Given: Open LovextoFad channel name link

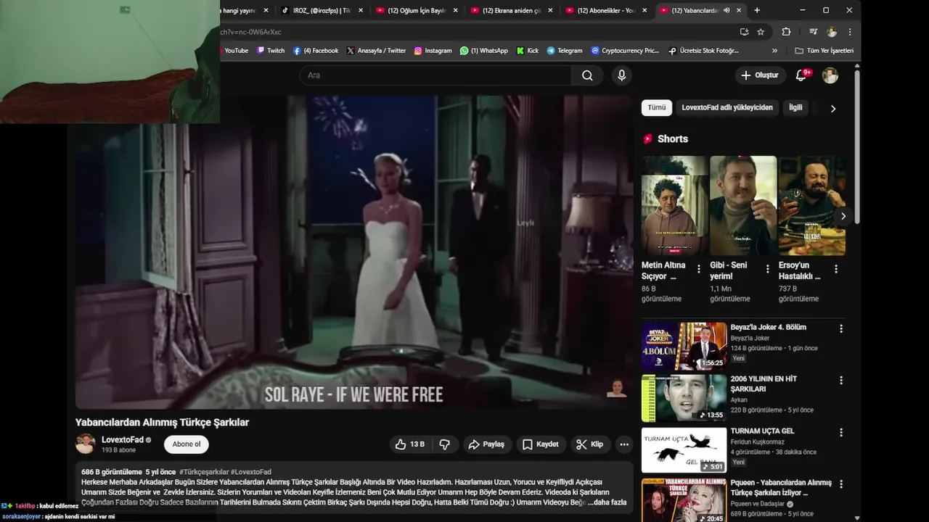Looking at the screenshot, I should click(x=122, y=439).
